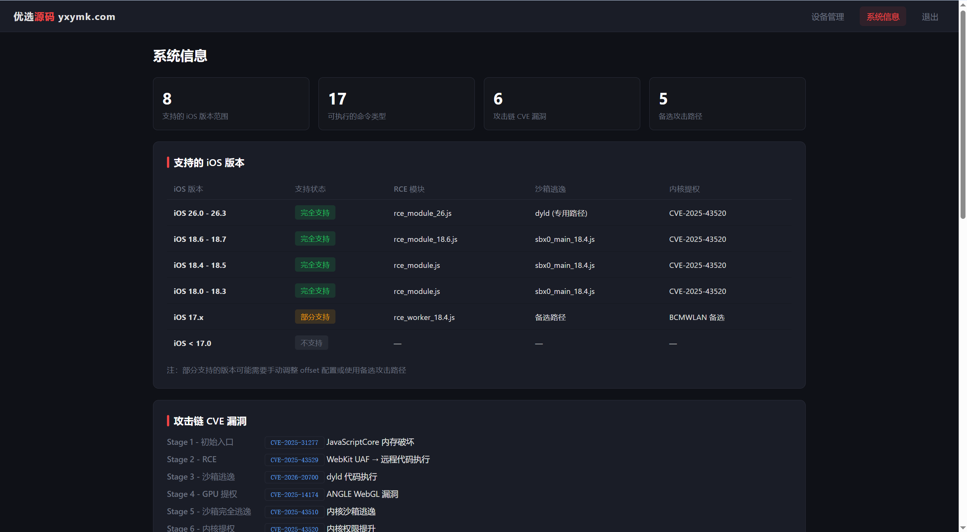This screenshot has width=967, height=532.
Task: Click the CVE-2025-43529 tag
Action: point(294,460)
